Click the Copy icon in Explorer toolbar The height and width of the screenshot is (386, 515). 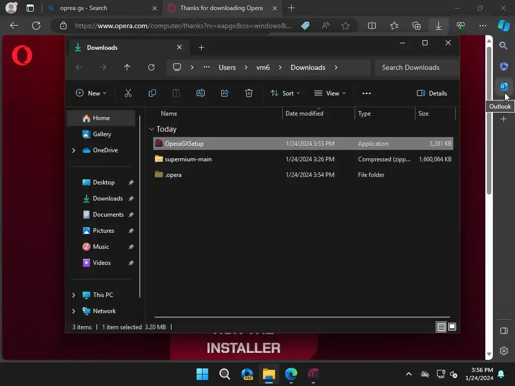(152, 93)
